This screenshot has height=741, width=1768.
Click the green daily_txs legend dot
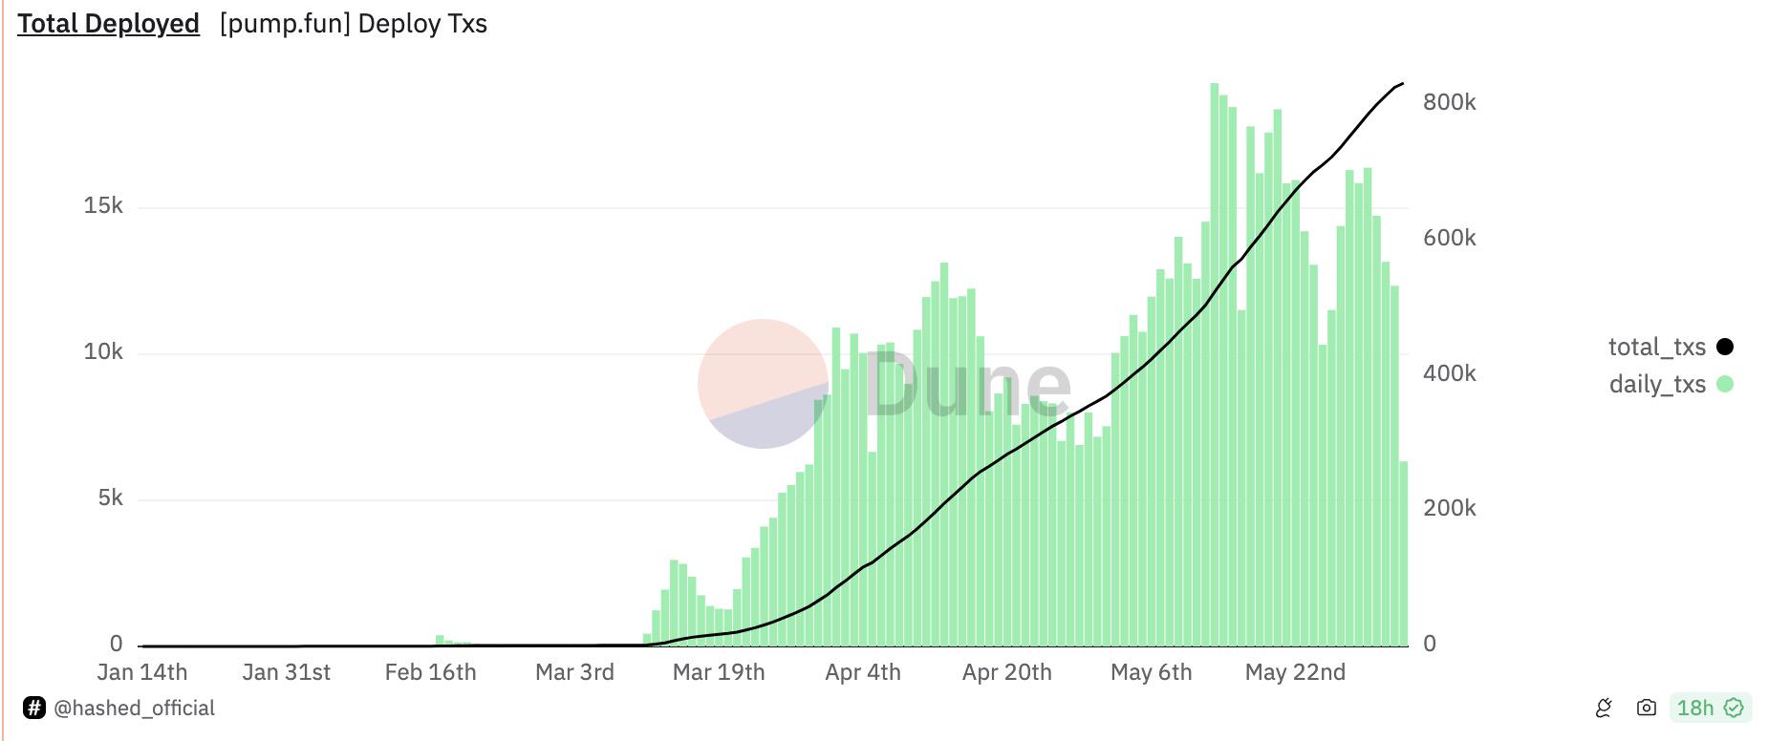(x=1725, y=384)
